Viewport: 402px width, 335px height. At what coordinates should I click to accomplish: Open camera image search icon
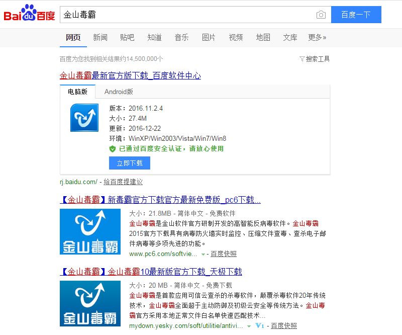tap(321, 15)
